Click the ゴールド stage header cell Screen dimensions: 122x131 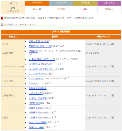click(85, 3)
